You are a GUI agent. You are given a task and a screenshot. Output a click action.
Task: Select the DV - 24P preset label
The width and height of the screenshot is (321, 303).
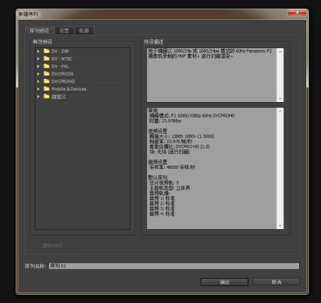[x=60, y=51]
